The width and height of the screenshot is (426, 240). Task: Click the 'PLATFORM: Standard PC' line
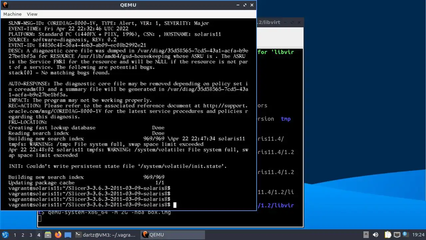(114, 34)
